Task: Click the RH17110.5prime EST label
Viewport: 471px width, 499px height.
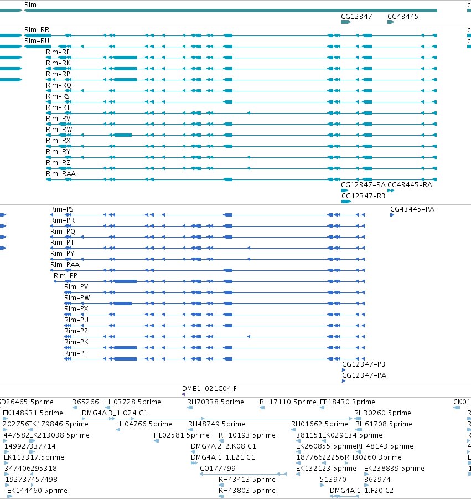Action: [x=288, y=402]
